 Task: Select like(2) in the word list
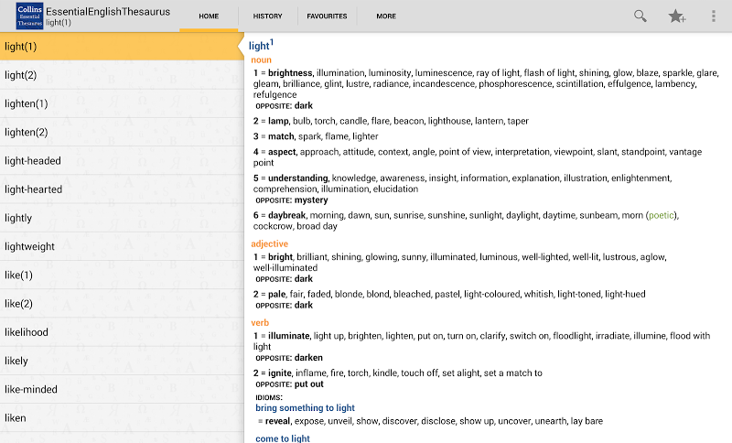[122, 304]
